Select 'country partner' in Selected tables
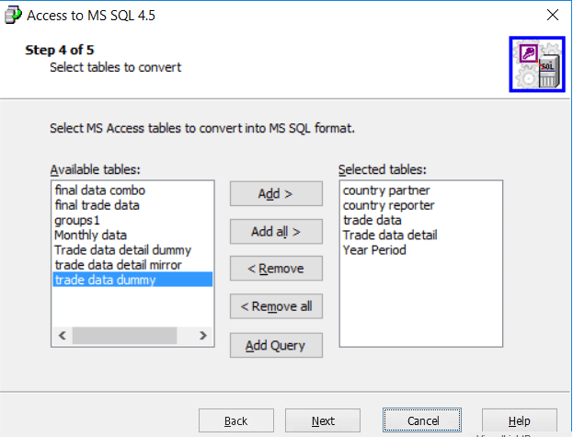The height and width of the screenshot is (437, 573). [420, 190]
